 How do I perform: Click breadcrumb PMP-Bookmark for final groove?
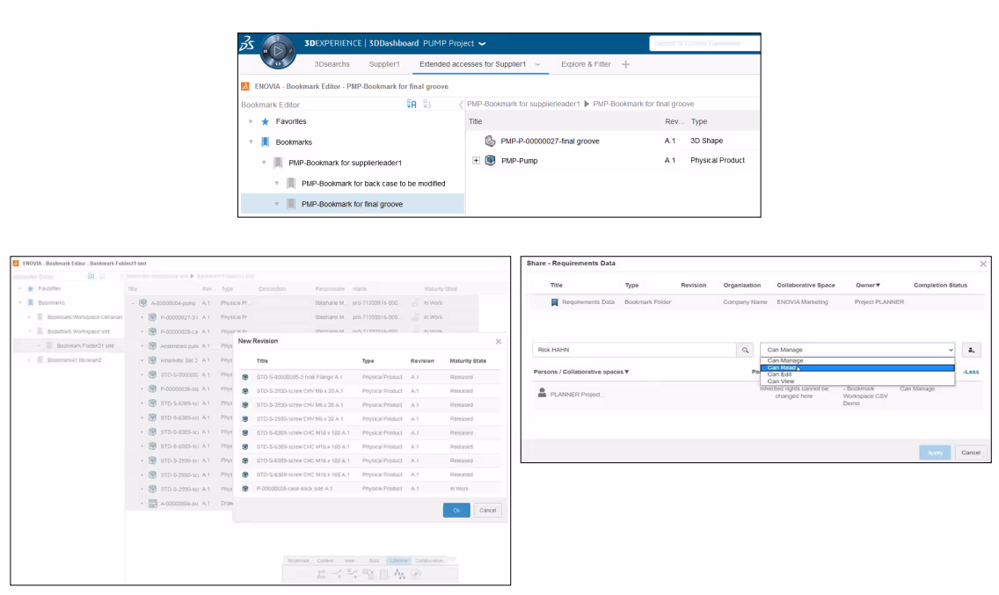[x=644, y=104]
